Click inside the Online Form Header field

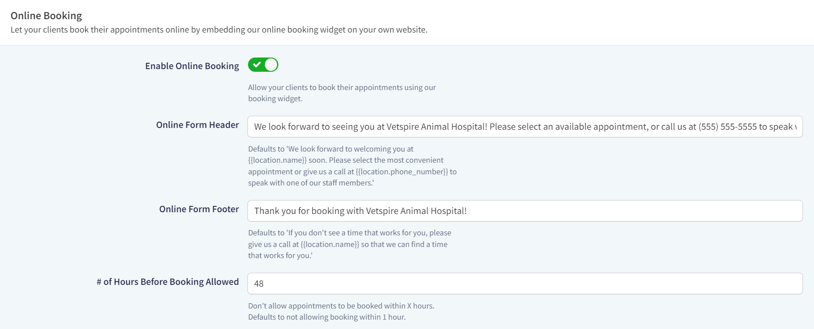coord(446,126)
